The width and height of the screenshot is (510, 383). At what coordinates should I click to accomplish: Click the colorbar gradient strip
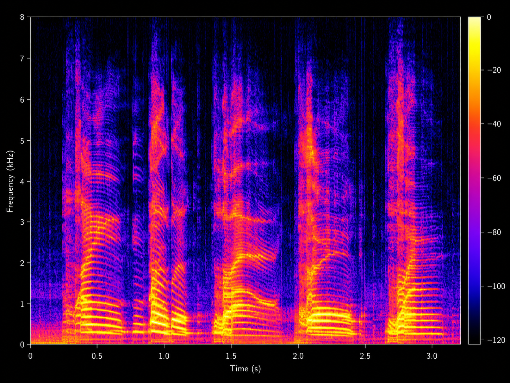[x=474, y=180]
